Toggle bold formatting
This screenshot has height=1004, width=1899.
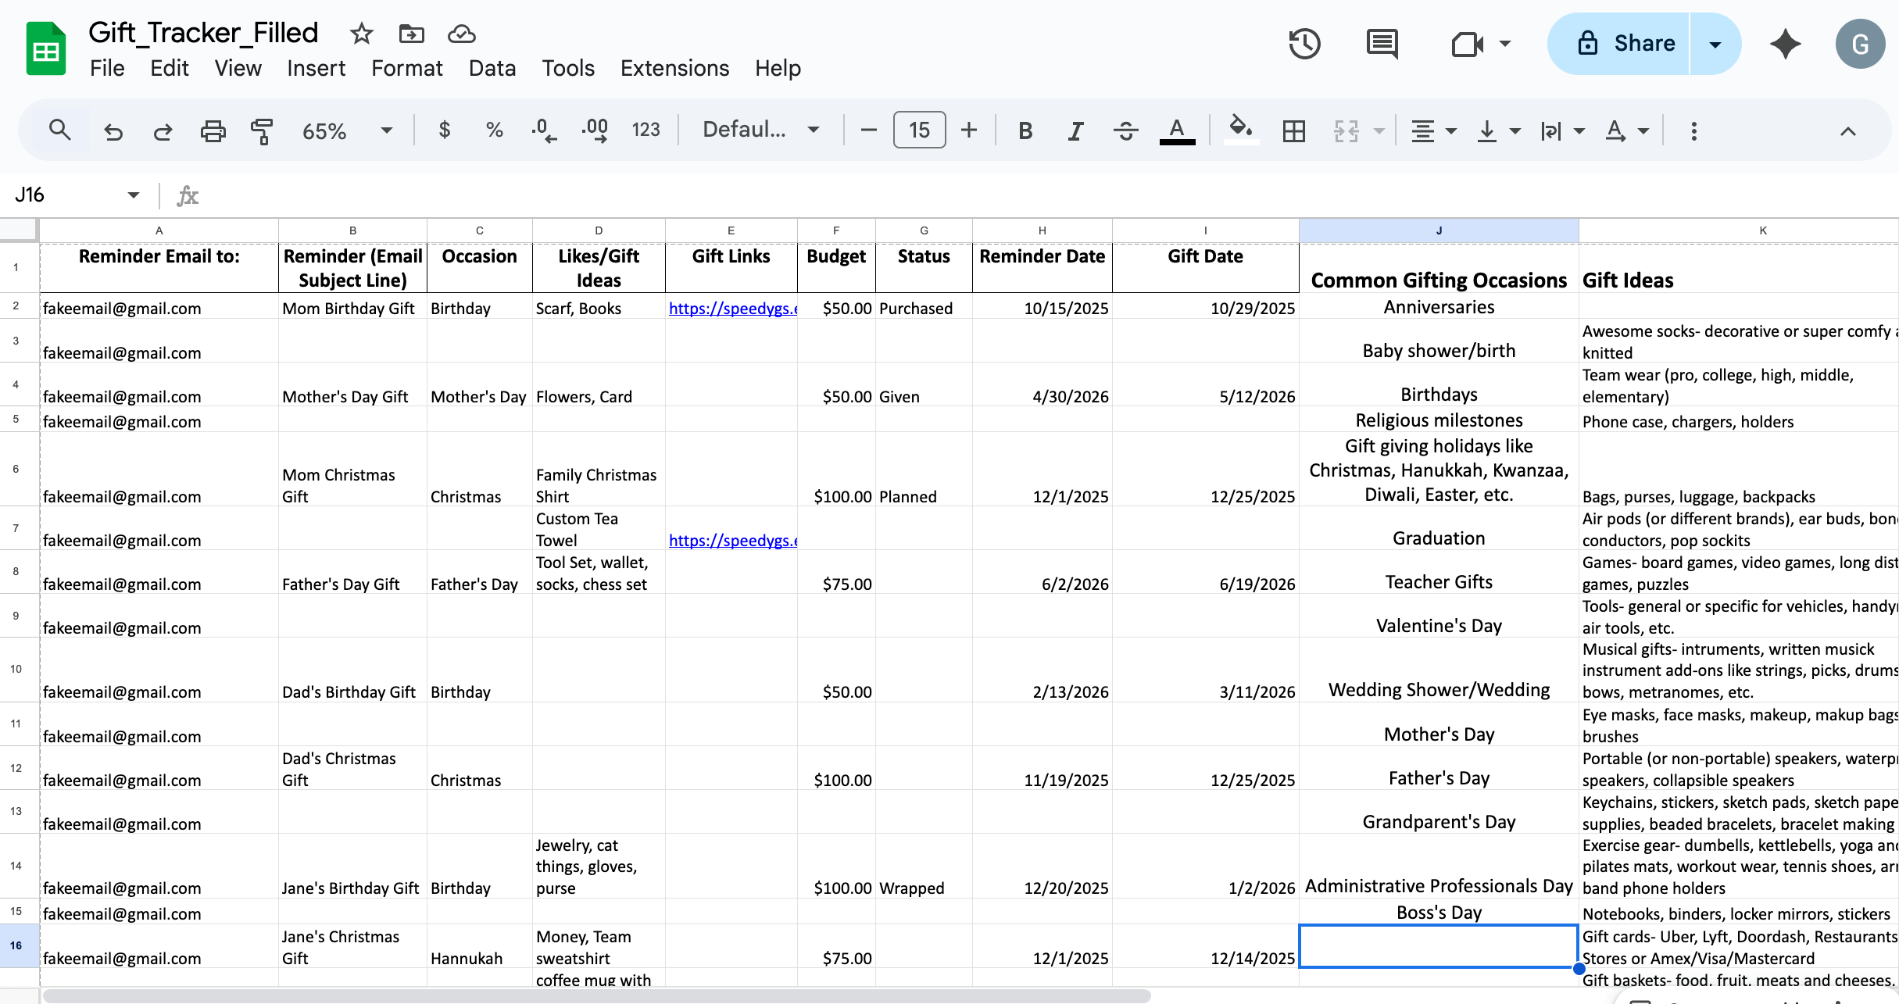pyautogui.click(x=1025, y=130)
